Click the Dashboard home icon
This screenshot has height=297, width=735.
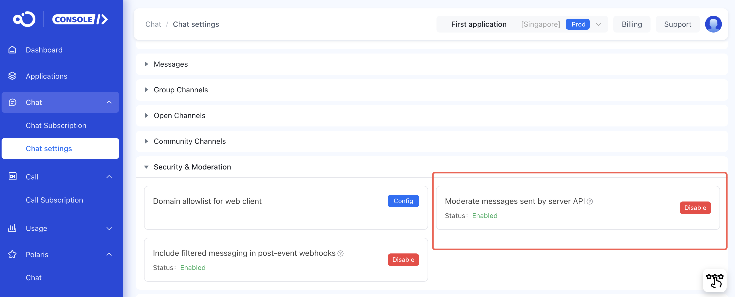point(12,50)
